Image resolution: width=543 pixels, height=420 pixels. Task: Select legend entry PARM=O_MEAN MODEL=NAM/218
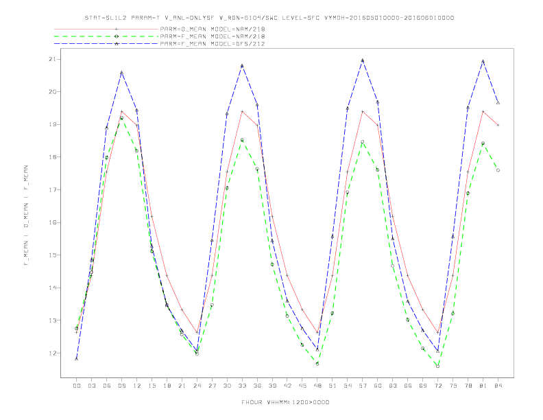213,29
